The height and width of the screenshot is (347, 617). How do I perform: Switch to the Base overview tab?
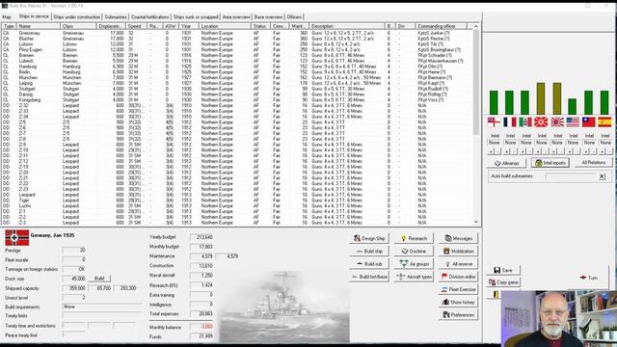coord(268,17)
